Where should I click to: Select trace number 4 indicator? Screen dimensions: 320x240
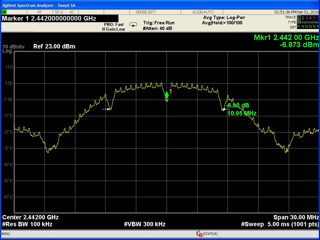click(310, 18)
